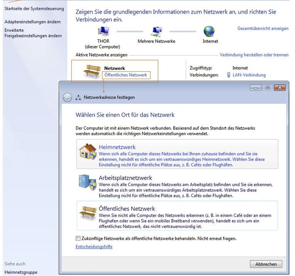Click the Aktive Netzwerke anzeigen heading
The height and width of the screenshot is (276, 295).
(102, 55)
